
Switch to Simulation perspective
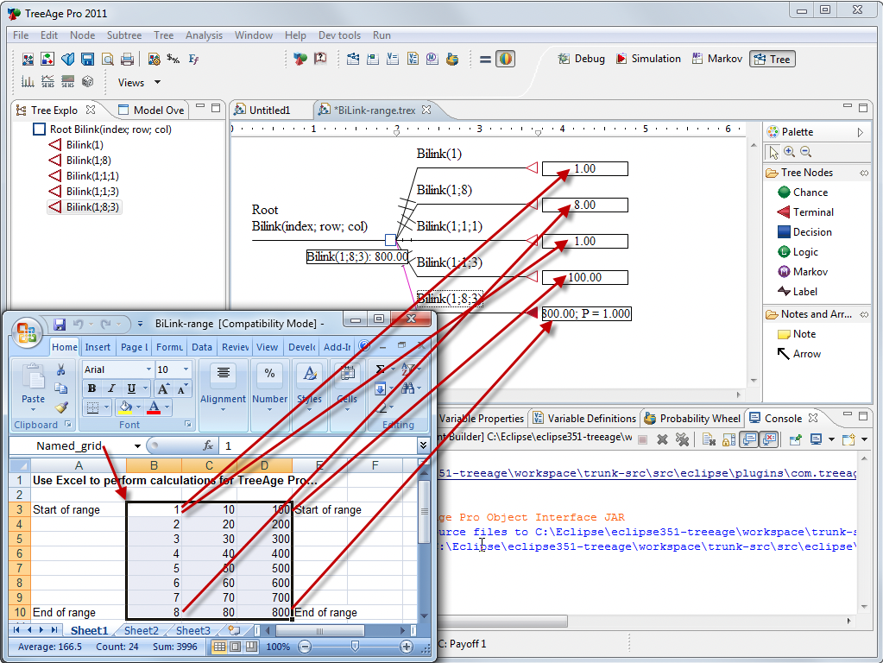[x=648, y=59]
